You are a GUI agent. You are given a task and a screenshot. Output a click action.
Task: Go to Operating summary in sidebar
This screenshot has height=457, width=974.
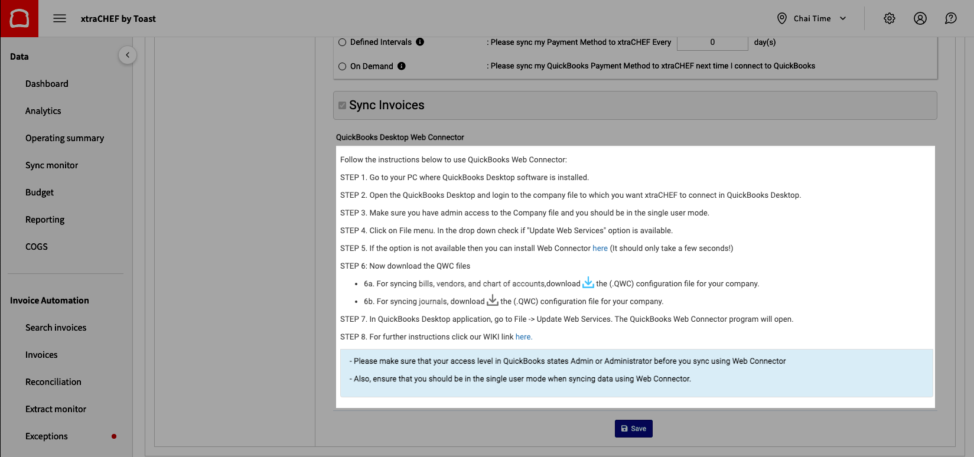(64, 138)
